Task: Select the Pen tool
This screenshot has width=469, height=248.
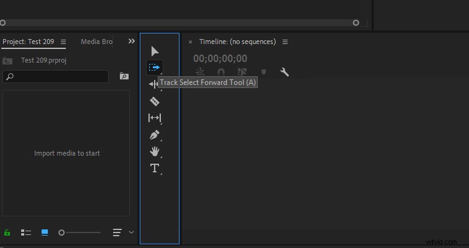Action: click(x=154, y=135)
